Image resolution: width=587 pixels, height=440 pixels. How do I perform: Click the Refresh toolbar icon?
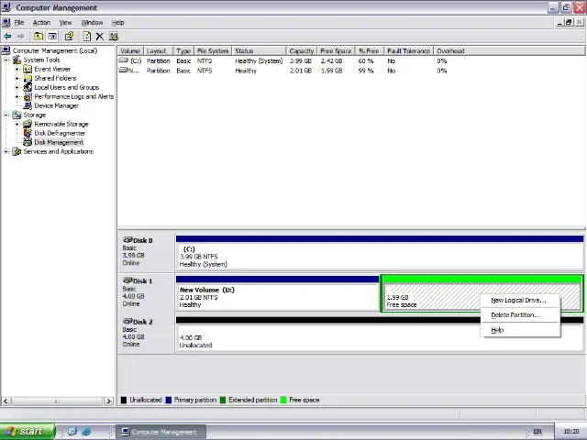[87, 37]
